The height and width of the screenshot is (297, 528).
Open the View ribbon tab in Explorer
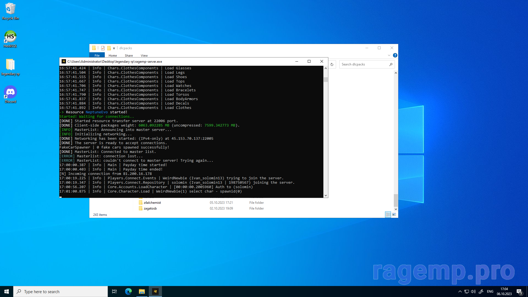click(x=144, y=55)
